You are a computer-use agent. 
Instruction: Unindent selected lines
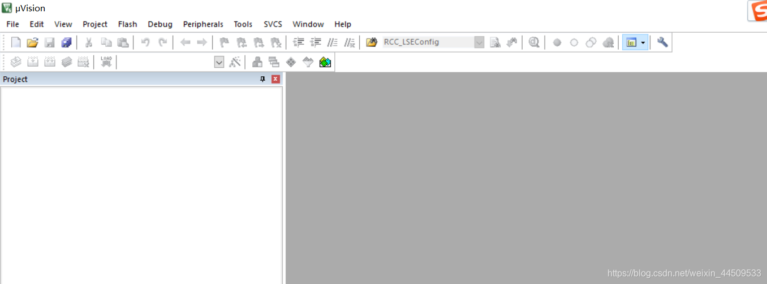[316, 42]
